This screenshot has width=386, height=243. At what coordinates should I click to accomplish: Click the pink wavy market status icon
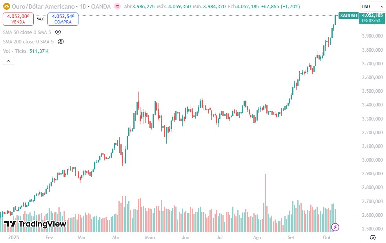[x=117, y=7]
